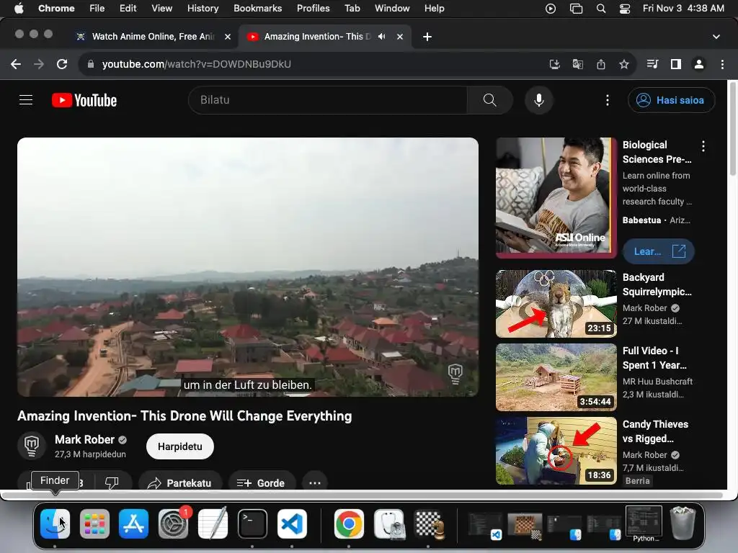Open YouTube settings three-dot menu near sign-in

(x=607, y=100)
